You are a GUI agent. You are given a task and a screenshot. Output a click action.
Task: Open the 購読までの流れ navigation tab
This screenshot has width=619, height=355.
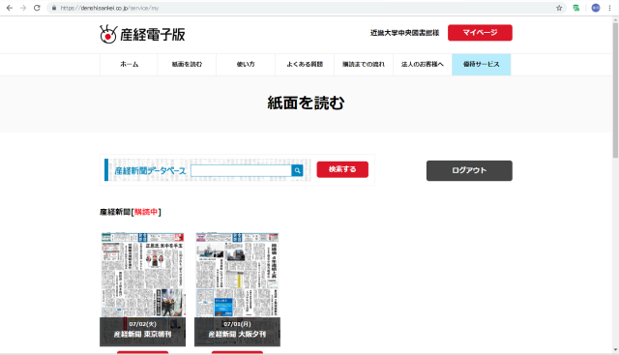click(x=364, y=65)
